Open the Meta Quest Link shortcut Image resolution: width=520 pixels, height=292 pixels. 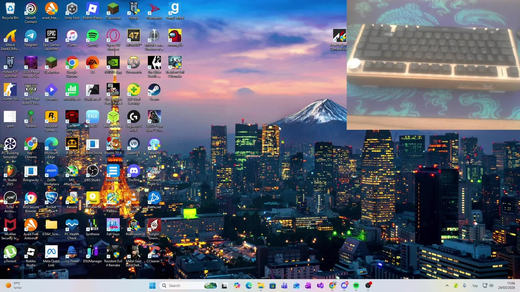pyautogui.click(x=51, y=256)
